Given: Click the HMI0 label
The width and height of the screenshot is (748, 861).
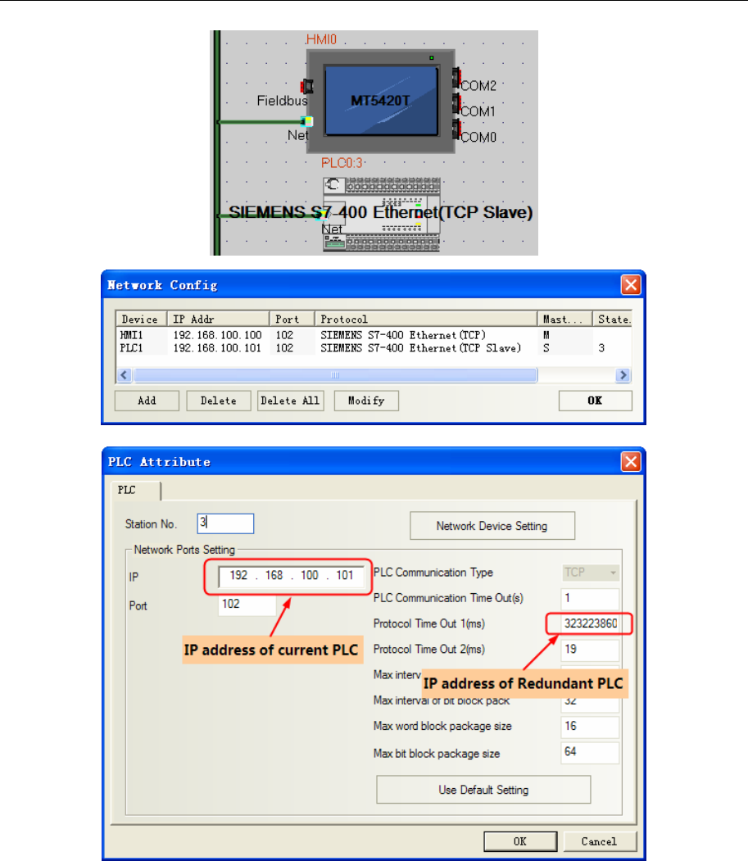Looking at the screenshot, I should (321, 39).
